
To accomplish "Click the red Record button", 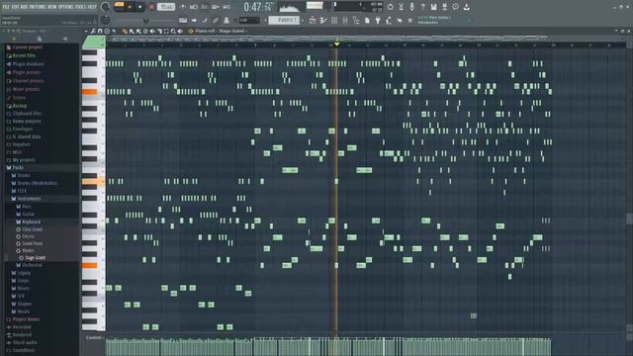I will tap(150, 7).
